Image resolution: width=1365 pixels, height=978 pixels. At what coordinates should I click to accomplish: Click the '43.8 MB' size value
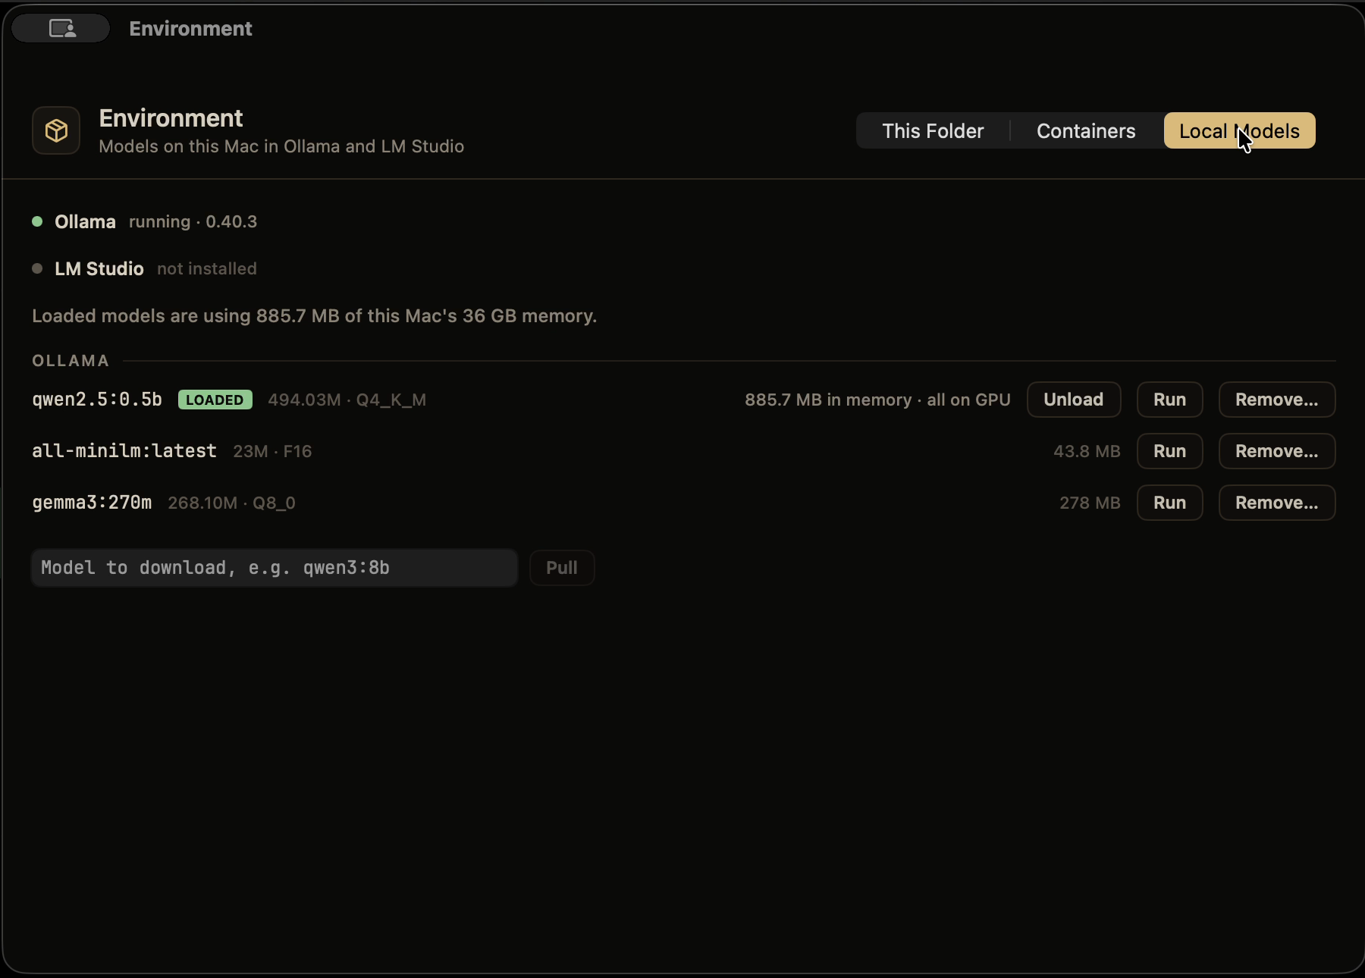pyautogui.click(x=1087, y=451)
